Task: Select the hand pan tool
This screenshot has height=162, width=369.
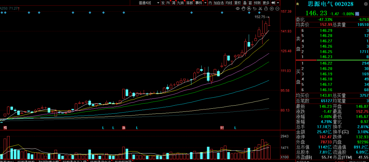Action: (244, 9)
